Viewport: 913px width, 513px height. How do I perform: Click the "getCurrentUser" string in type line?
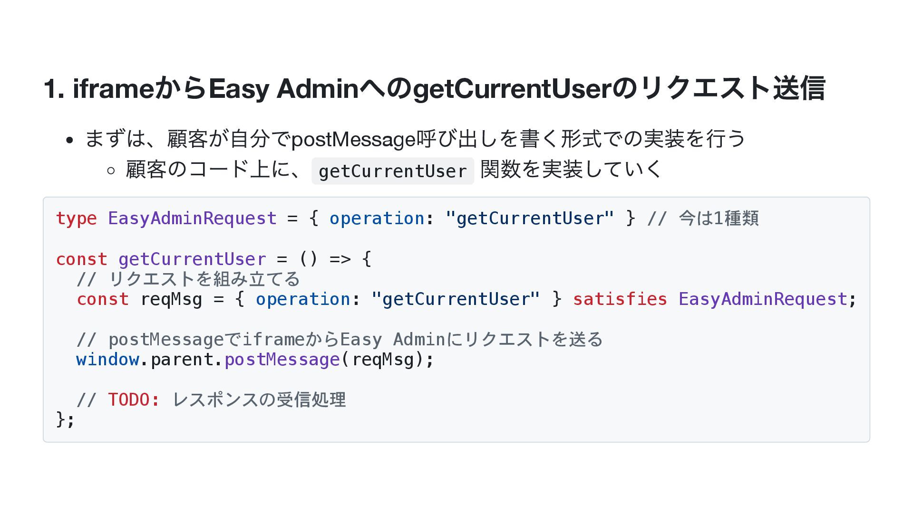coord(530,218)
